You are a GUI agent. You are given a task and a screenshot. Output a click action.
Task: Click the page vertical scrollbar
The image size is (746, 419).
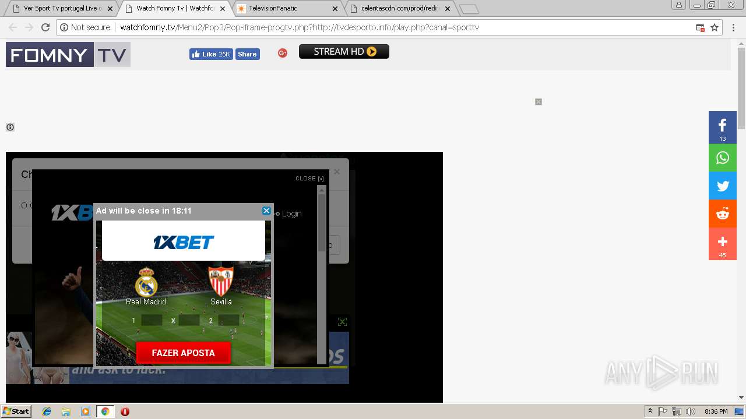click(741, 220)
